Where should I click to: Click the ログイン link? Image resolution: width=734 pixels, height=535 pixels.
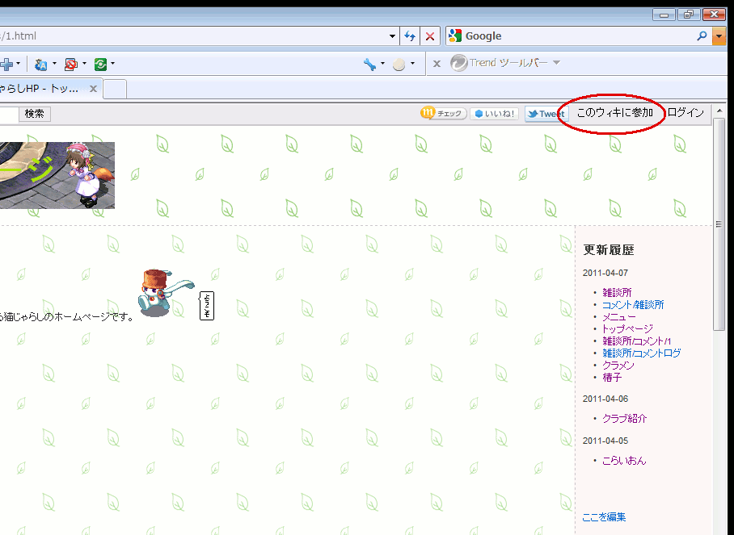685,113
